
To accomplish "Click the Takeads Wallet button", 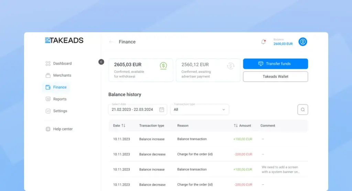I will click(275, 77).
